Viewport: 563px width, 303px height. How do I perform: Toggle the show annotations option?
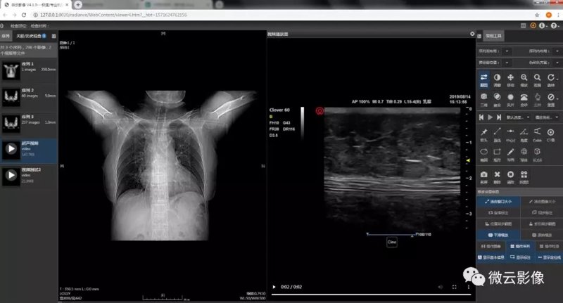point(520,257)
